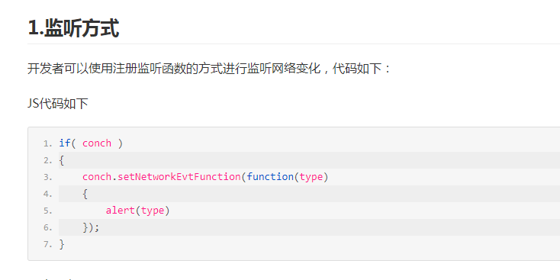This screenshot has height=280, width=560.
Task: Click the indented opening brace on line 4
Action: (85, 194)
